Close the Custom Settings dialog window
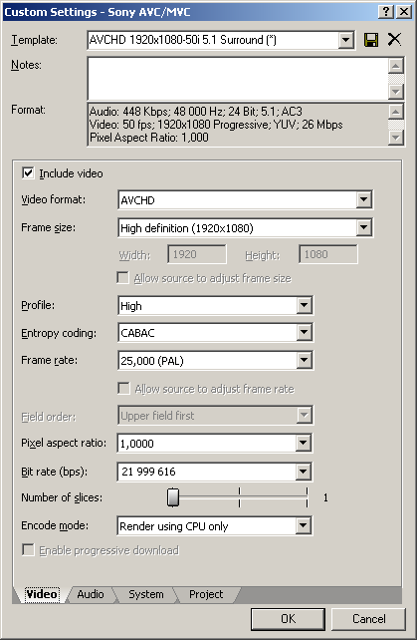Image resolution: width=417 pixels, height=640 pixels. click(x=403, y=11)
